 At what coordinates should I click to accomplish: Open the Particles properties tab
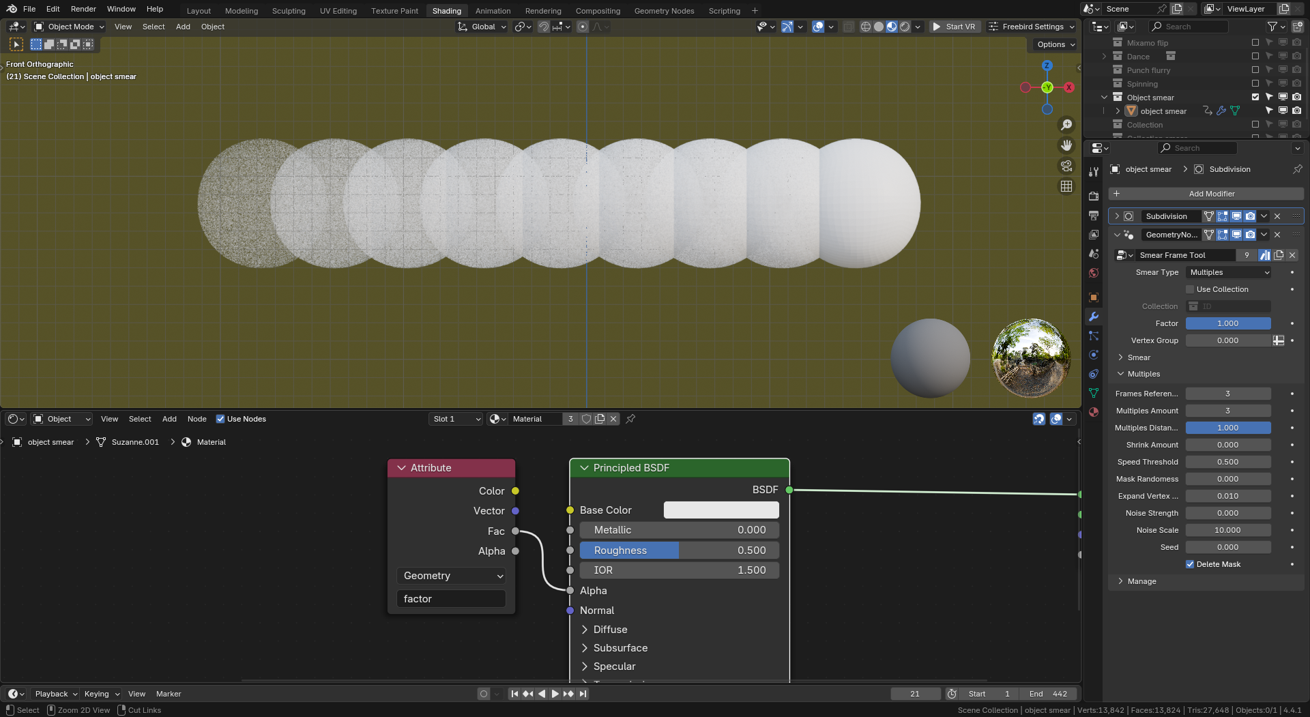(1094, 336)
